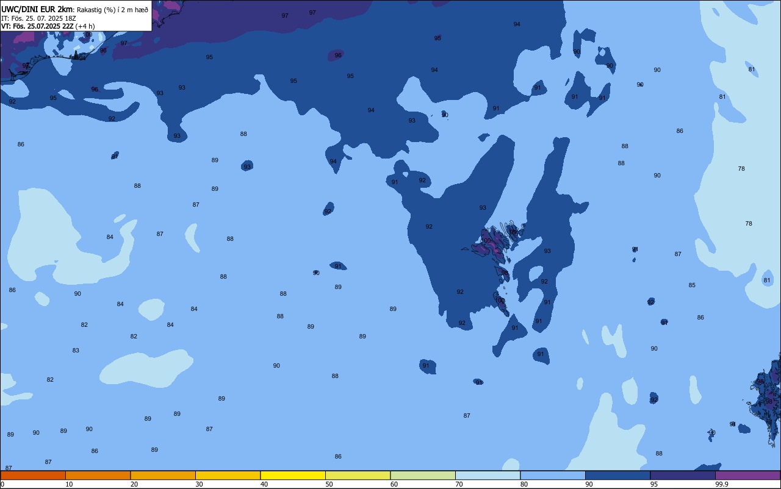781x489 pixels.
Task: Pick the pale green 60–70 legend segment
Action: coord(423,475)
